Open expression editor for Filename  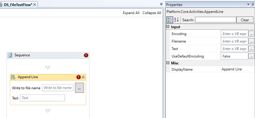(x=251, y=41)
